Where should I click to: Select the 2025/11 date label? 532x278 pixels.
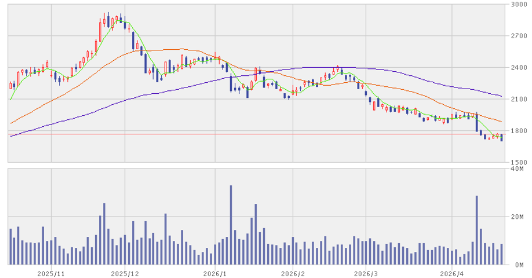(x=51, y=272)
